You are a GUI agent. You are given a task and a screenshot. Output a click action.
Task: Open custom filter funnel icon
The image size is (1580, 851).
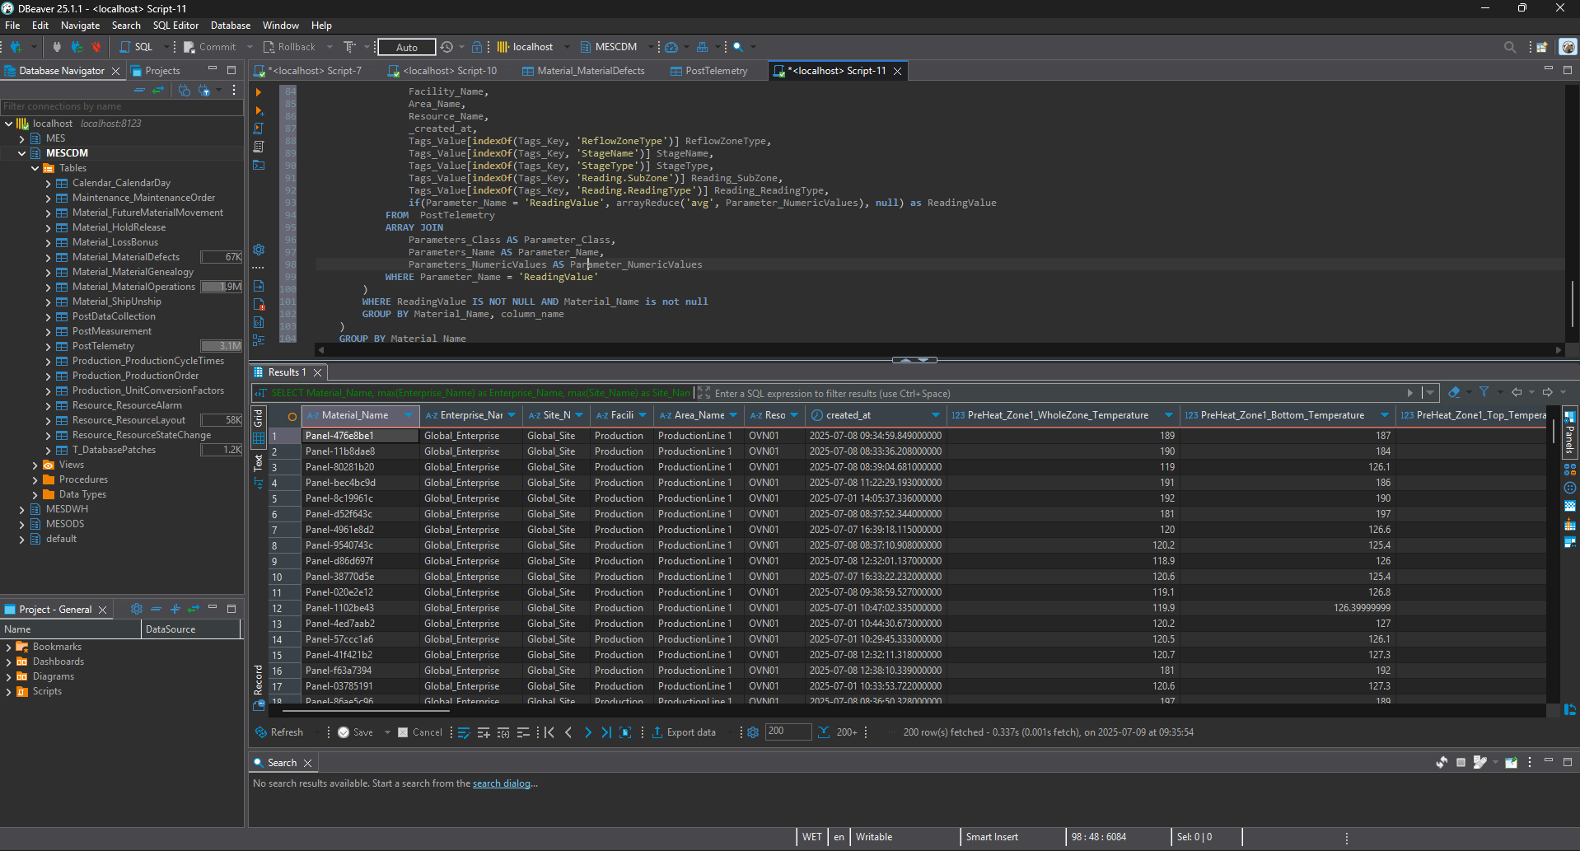[x=1484, y=393]
